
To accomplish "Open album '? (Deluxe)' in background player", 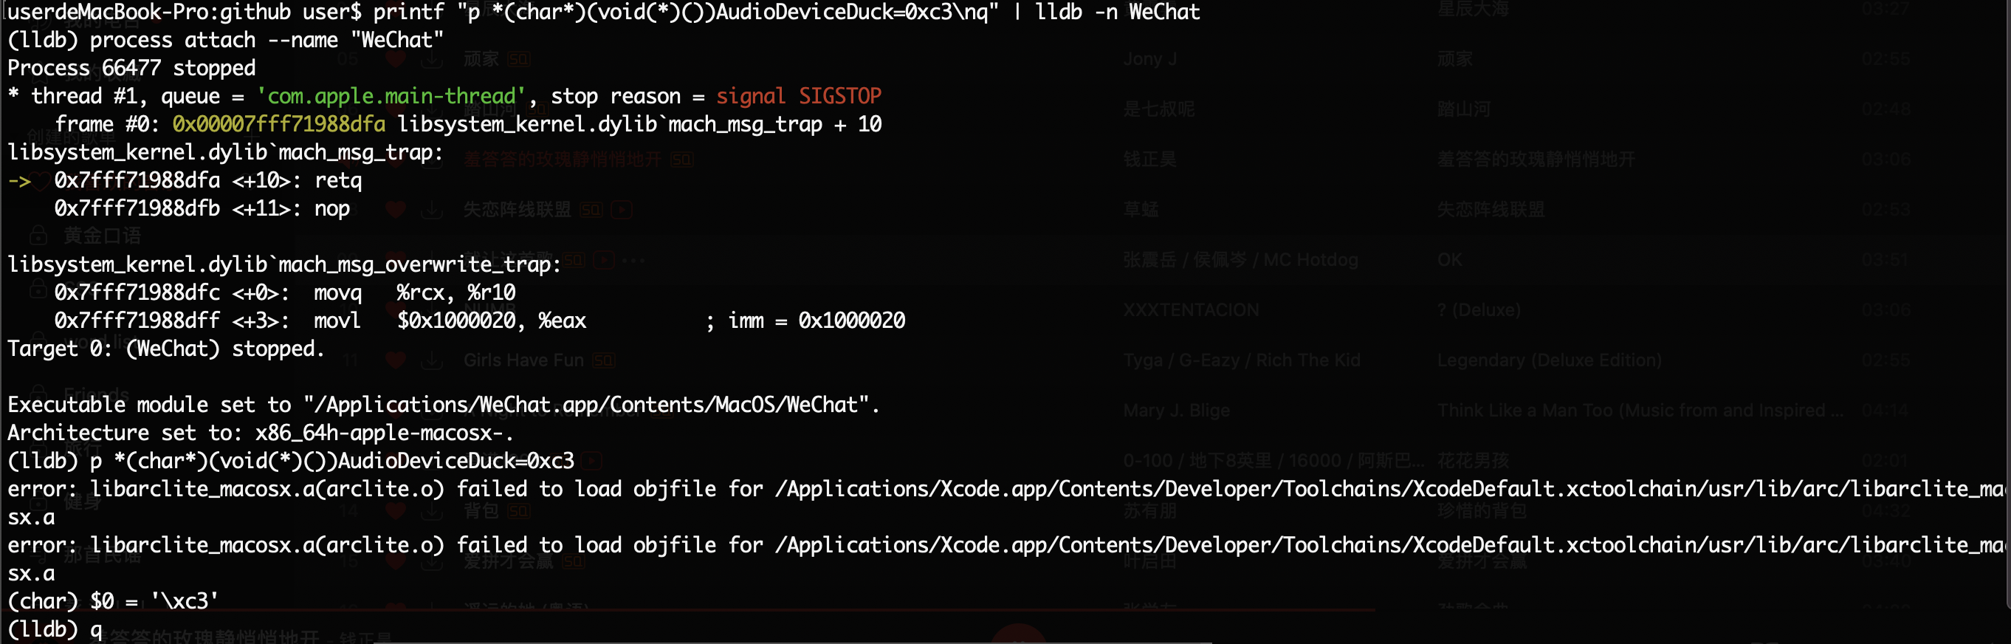I will (x=1479, y=311).
